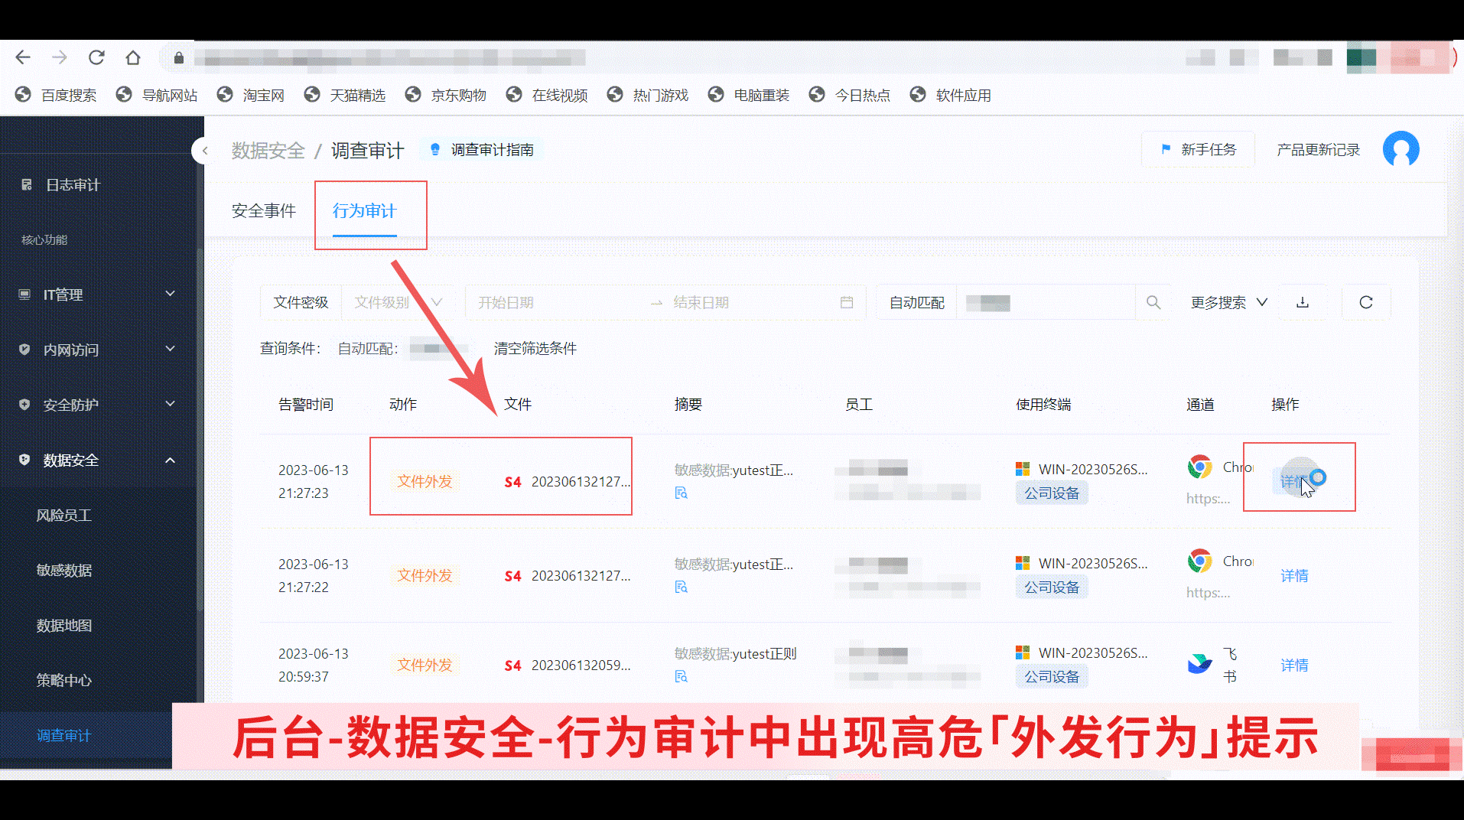Viewport: 1464px width, 820px height.
Task: Switch to the 行为审计 tab
Action: click(x=364, y=211)
